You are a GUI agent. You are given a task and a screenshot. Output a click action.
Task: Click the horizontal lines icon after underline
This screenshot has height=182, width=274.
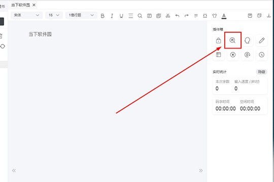131,16
